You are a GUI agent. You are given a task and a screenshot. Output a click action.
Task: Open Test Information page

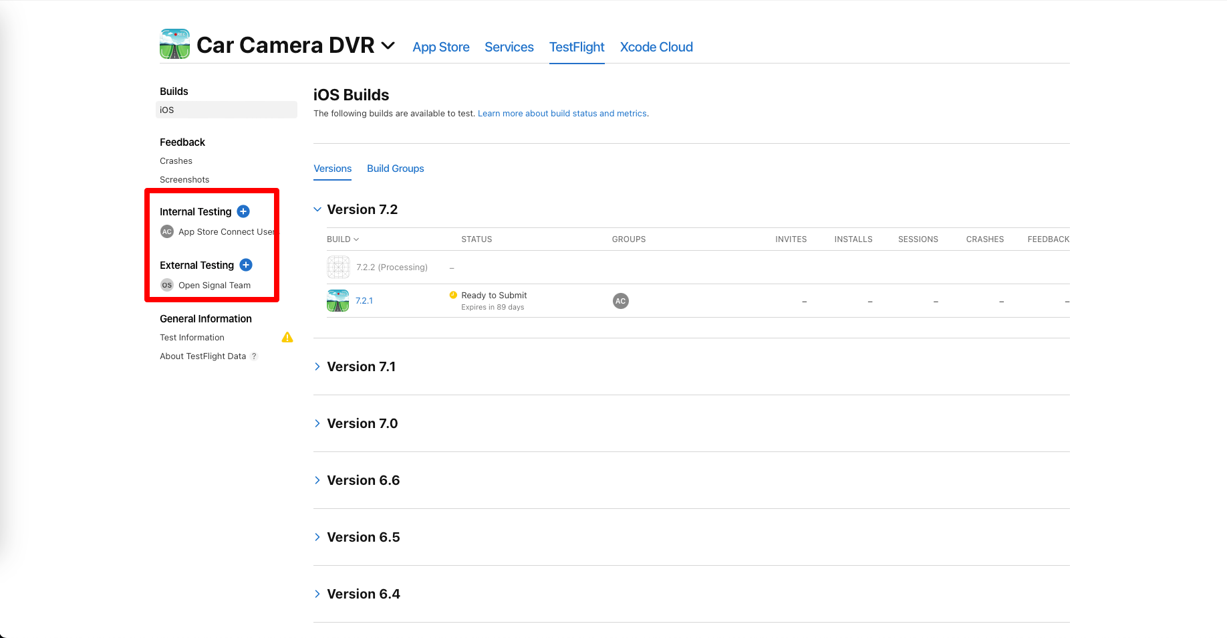click(x=192, y=338)
